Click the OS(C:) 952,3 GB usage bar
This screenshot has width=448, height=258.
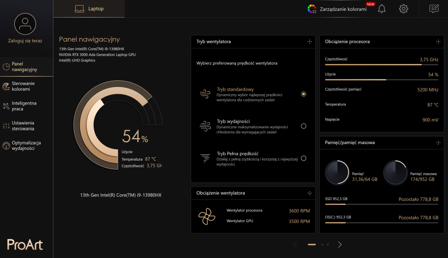pos(382,223)
